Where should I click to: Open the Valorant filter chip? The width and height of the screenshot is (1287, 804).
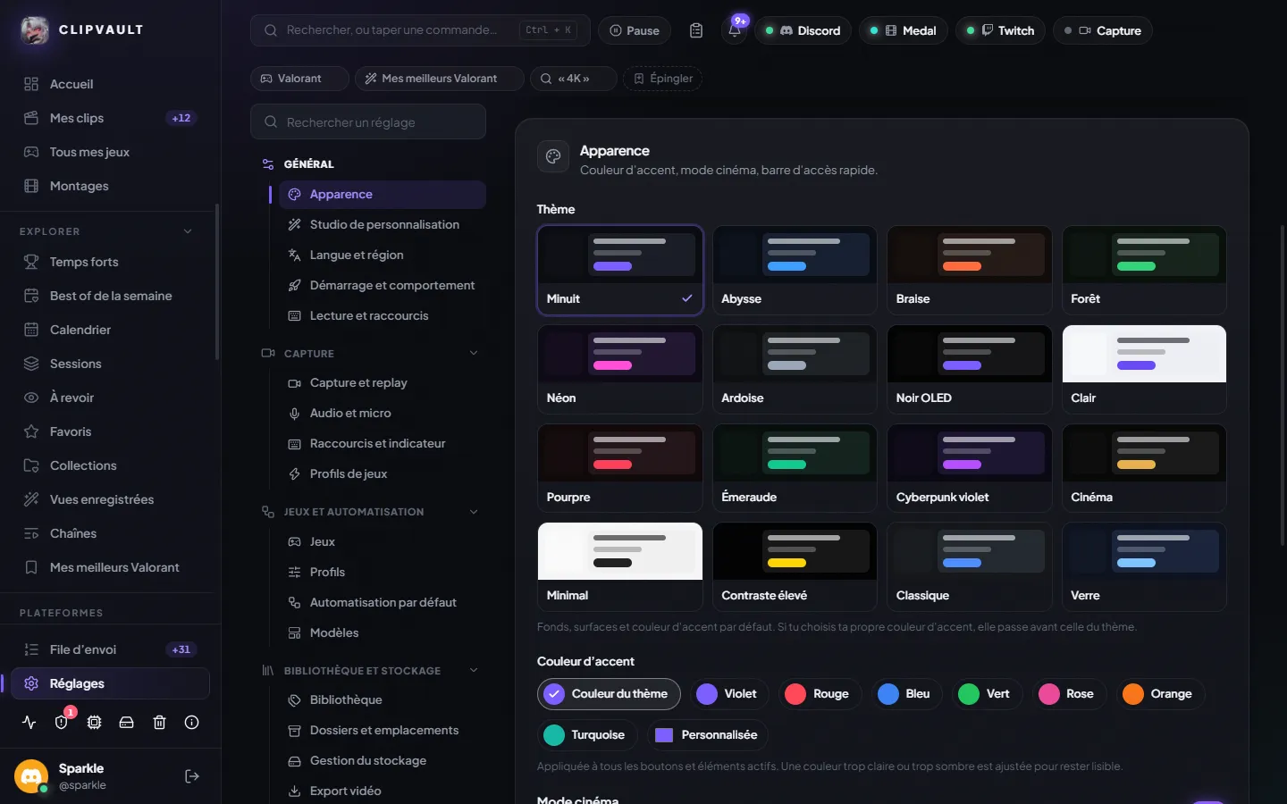click(300, 79)
